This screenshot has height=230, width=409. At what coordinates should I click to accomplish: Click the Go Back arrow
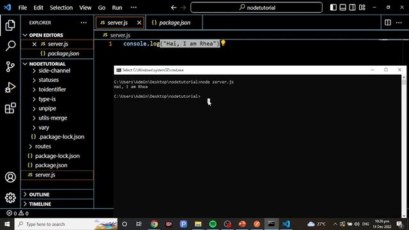click(173, 8)
